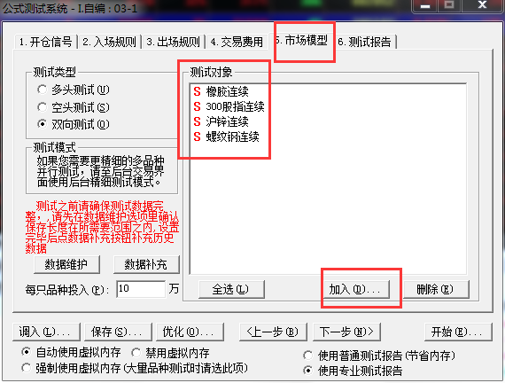Image resolution: width=505 pixels, height=383 pixels.
Task: Go to the 3.出场规则 tab
Action: coord(173,42)
